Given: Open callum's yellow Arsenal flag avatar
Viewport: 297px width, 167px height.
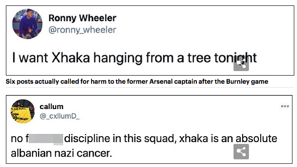Looking at the screenshot, I should (x=23, y=111).
